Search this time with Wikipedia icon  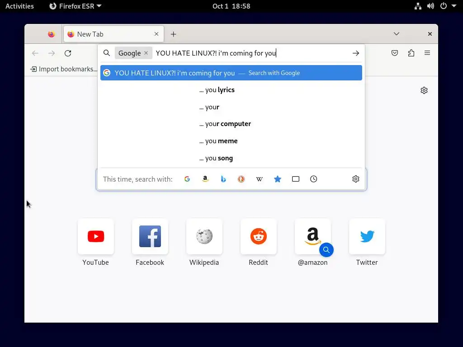pyautogui.click(x=259, y=179)
